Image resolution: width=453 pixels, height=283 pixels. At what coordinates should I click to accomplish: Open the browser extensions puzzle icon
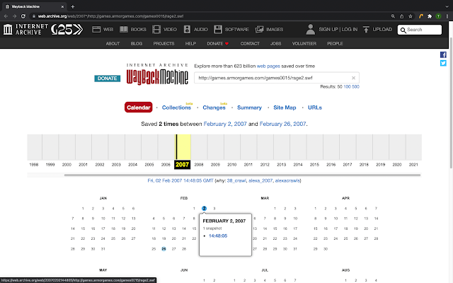coord(430,16)
